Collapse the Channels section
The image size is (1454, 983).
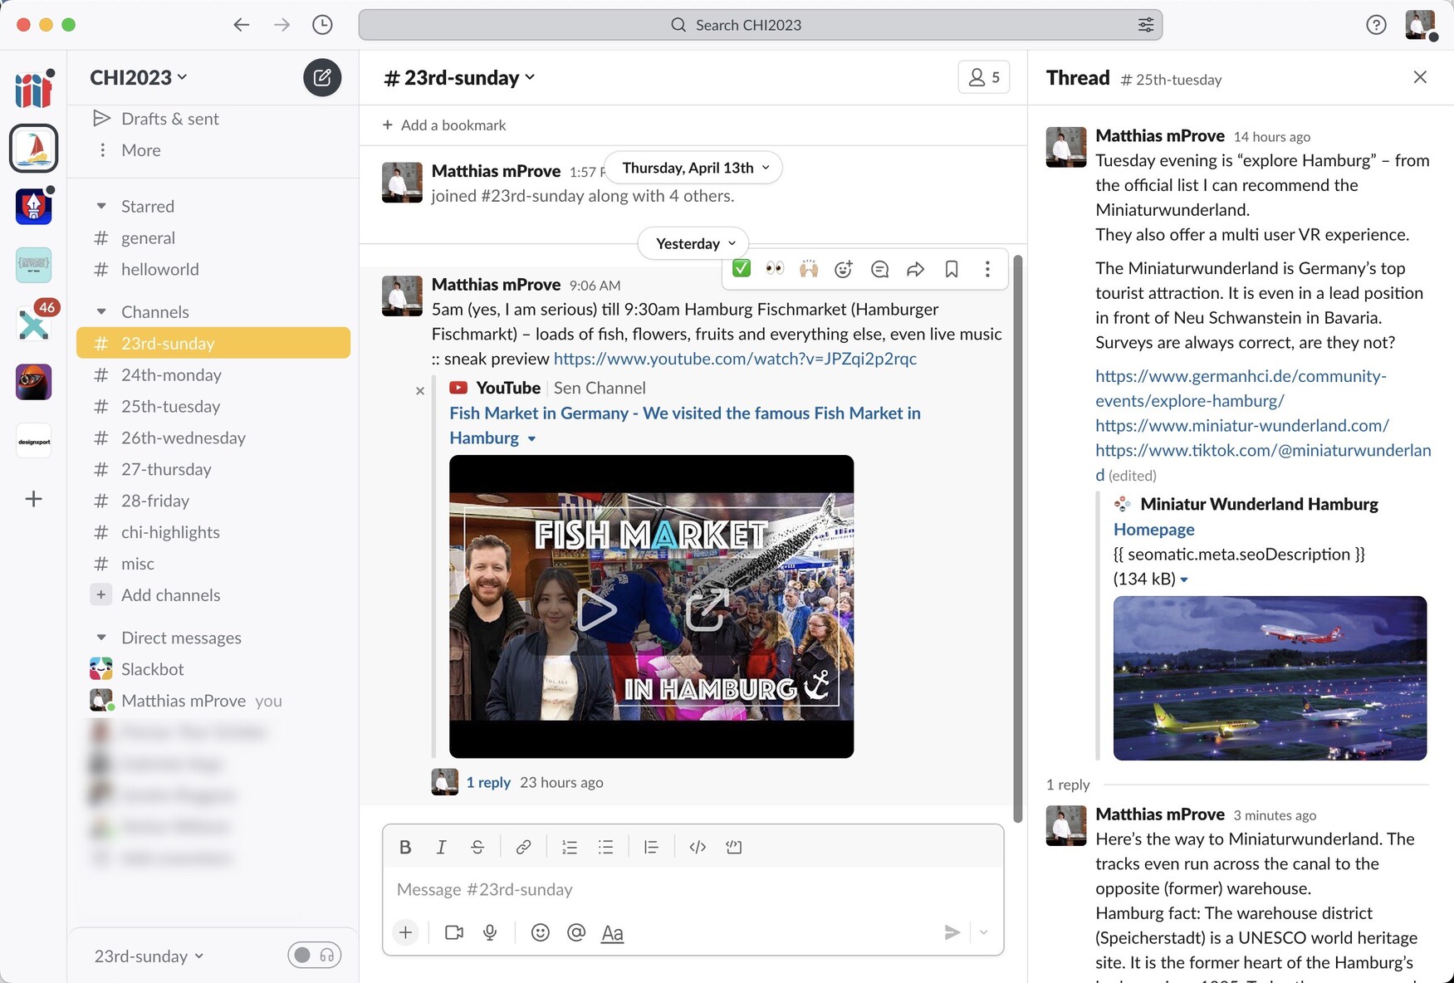101,311
